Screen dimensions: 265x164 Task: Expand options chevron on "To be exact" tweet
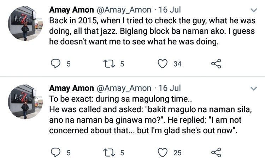coord(253,88)
